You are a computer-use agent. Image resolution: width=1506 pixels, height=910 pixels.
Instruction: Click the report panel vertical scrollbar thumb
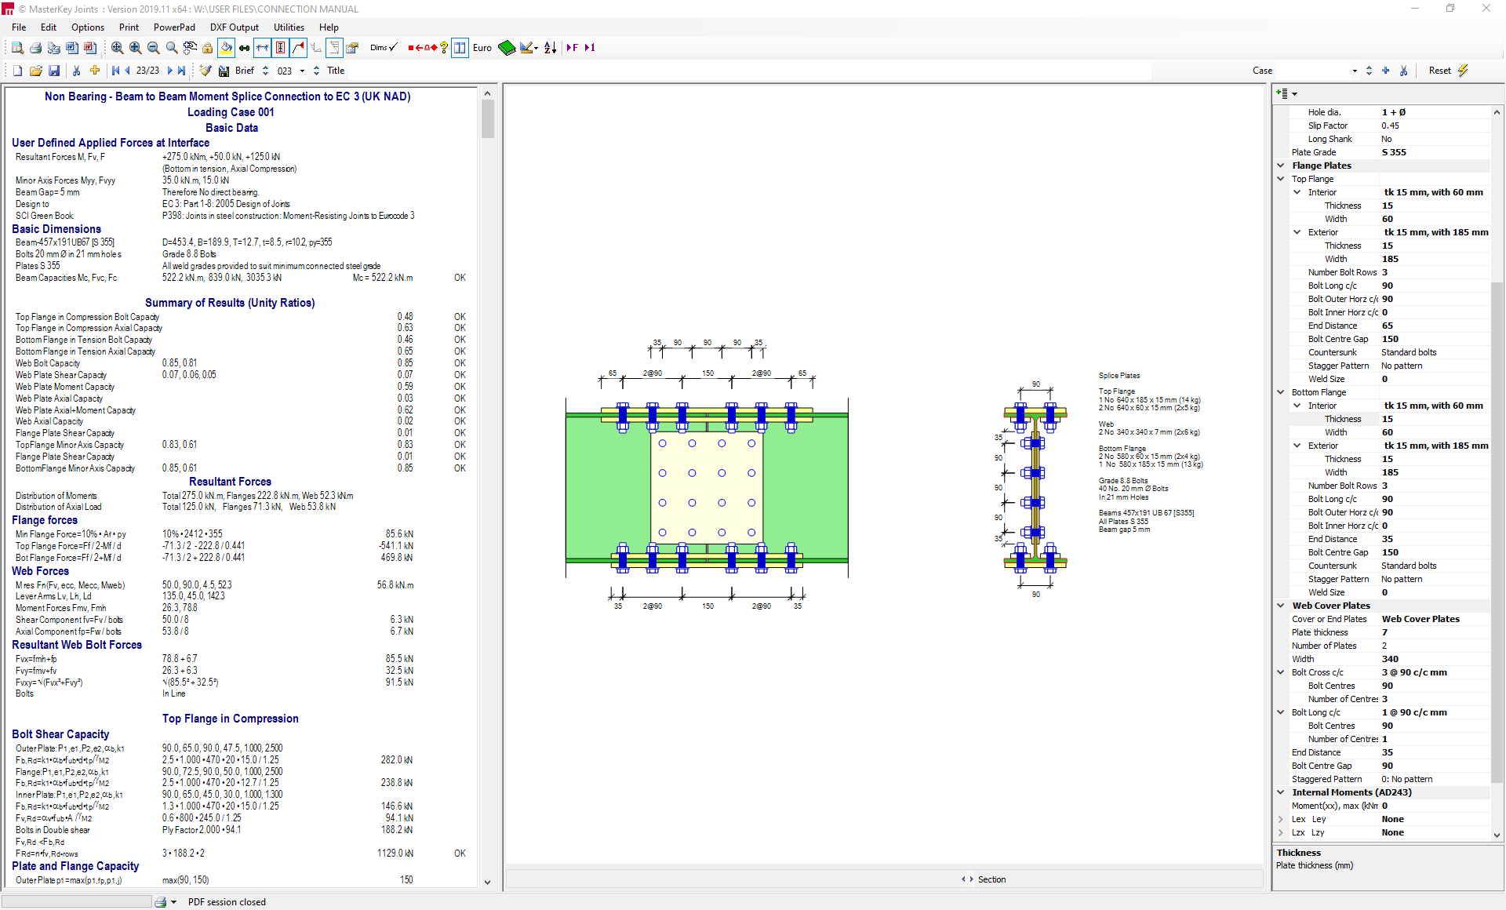487,120
